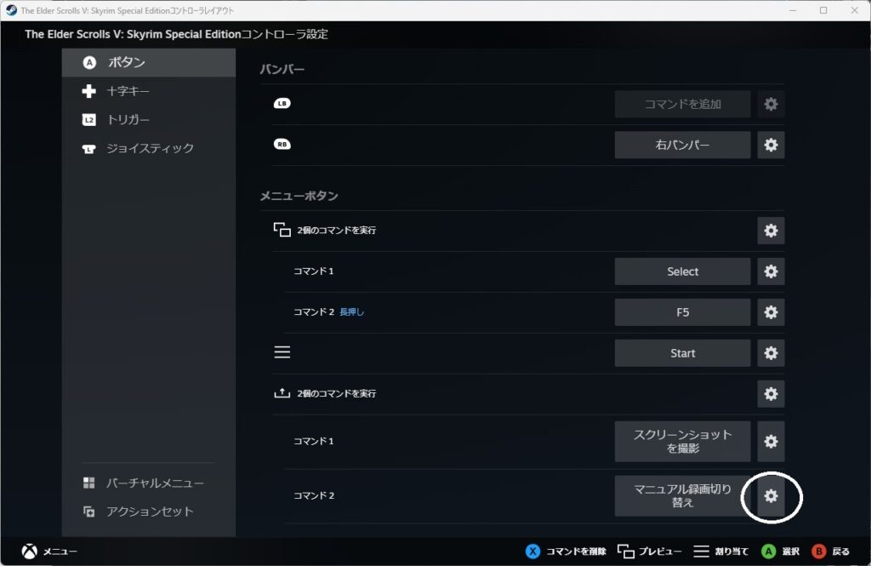Click 戻る in the footer
The image size is (871, 566).
point(840,552)
